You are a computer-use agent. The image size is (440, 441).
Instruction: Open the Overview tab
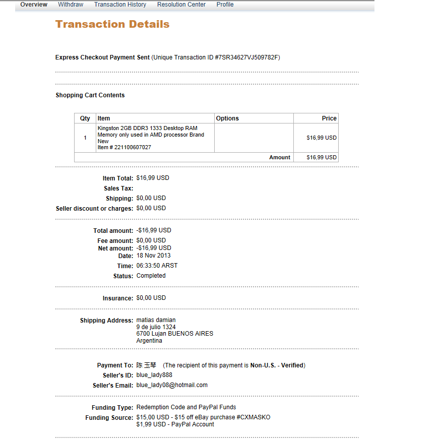(34, 5)
